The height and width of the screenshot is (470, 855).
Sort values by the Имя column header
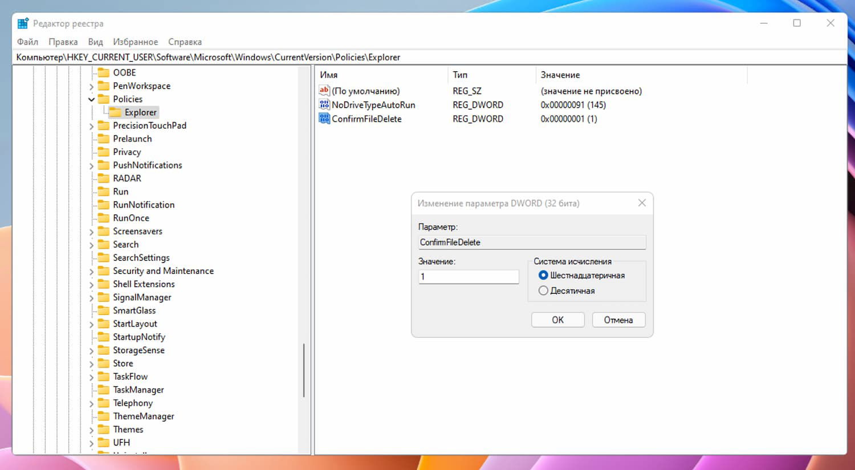(381, 75)
